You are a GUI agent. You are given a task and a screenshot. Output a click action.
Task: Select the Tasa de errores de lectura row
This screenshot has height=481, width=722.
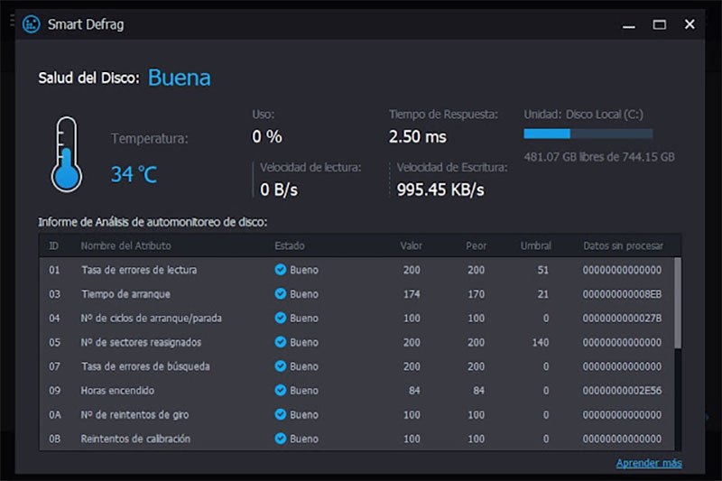click(356, 270)
